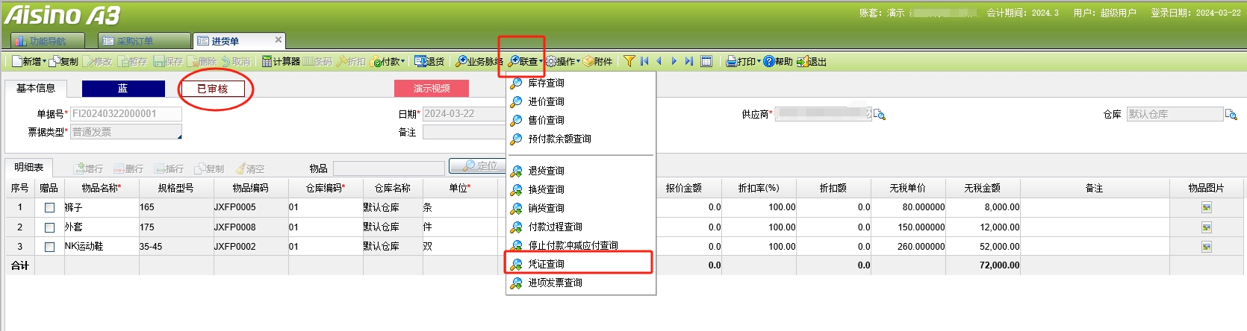The width and height of the screenshot is (1247, 331).
Task: Click the 删除 (Delete) toolbar icon
Action: tap(192, 62)
